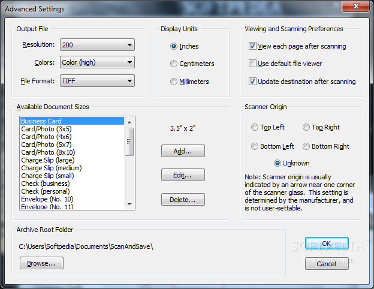Click the Delete... button

(x=183, y=200)
